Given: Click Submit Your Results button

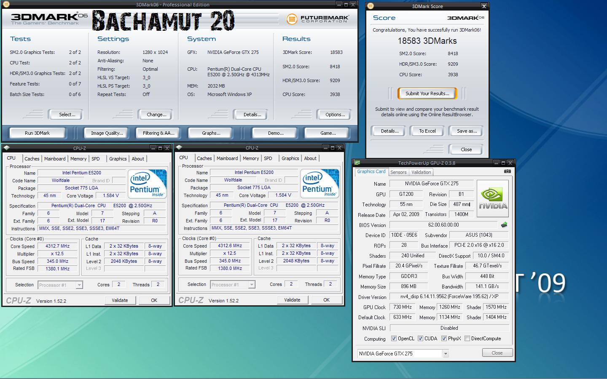Looking at the screenshot, I should (x=427, y=93).
